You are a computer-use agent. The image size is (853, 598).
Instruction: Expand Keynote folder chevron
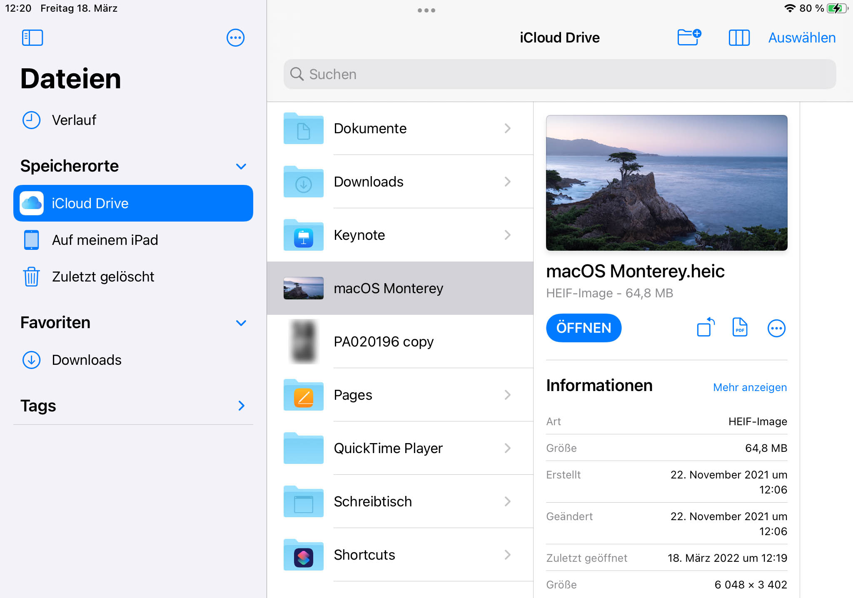[x=507, y=235]
